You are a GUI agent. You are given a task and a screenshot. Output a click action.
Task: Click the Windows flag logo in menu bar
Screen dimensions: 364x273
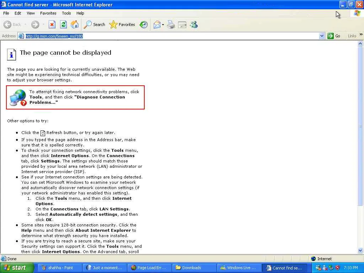tap(357, 14)
